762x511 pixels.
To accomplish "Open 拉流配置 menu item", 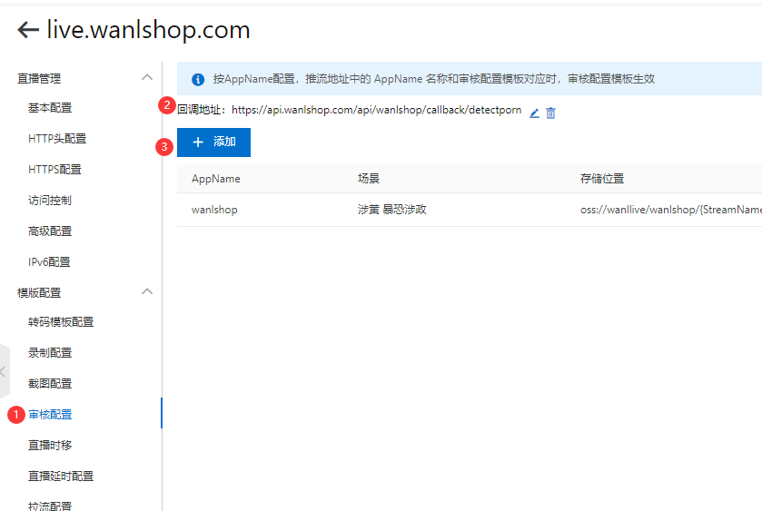I will (50, 506).
